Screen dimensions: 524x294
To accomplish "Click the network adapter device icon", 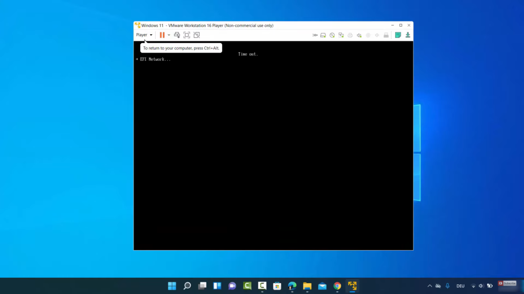I will click(341, 35).
